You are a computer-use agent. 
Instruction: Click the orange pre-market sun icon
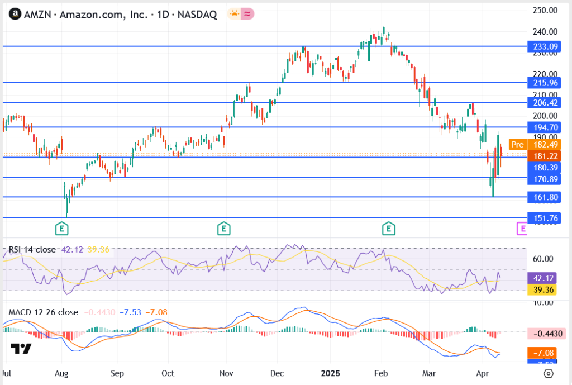(x=233, y=15)
